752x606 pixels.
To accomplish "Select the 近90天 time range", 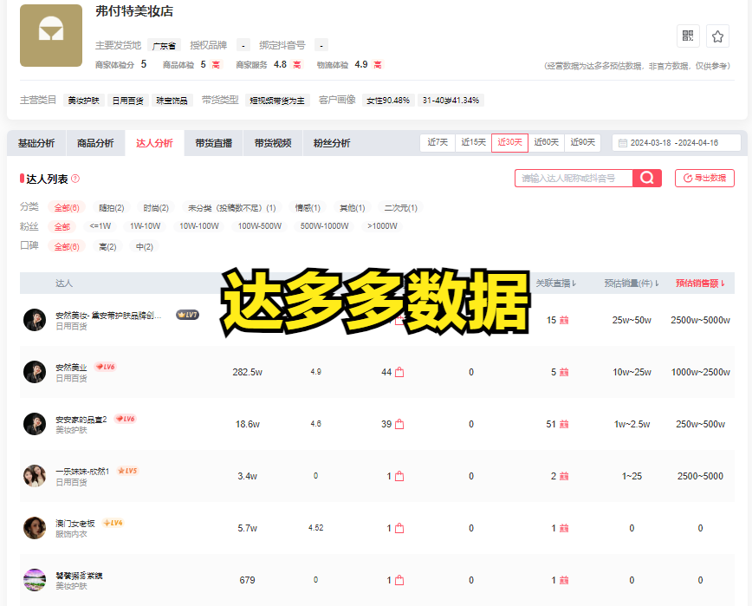I will coord(583,143).
